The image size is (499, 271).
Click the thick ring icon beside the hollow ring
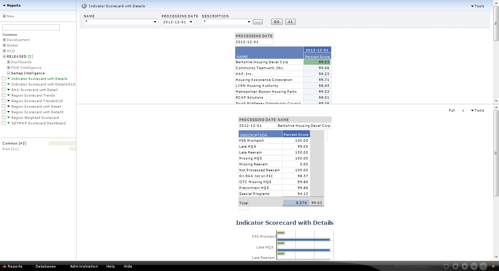click(455, 266)
